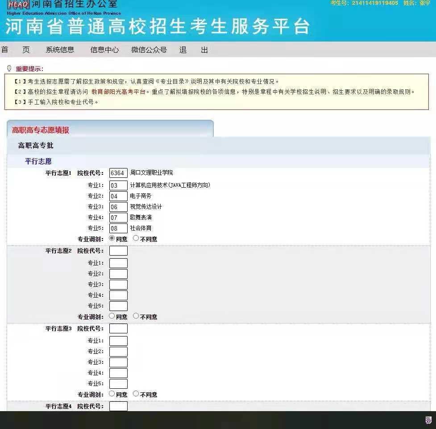Image resolution: width=436 pixels, height=429 pixels.
Task: Select 同意 for 平行志愿3 专业调剂
Action: click(112, 394)
